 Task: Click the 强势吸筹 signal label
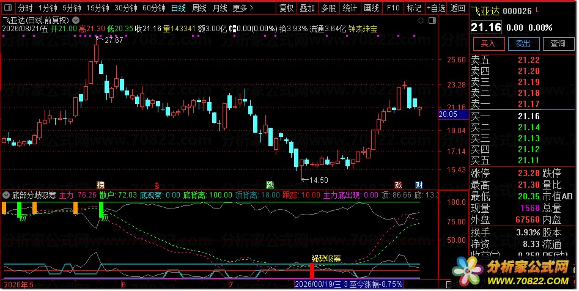coord(326,259)
